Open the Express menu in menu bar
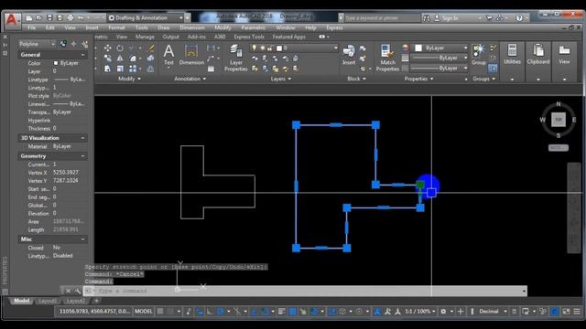The width and height of the screenshot is (586, 329). (334, 27)
